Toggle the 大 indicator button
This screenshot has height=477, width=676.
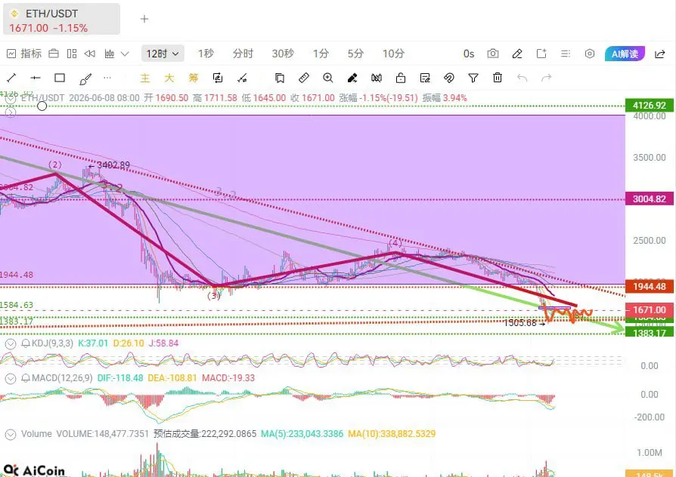point(169,78)
